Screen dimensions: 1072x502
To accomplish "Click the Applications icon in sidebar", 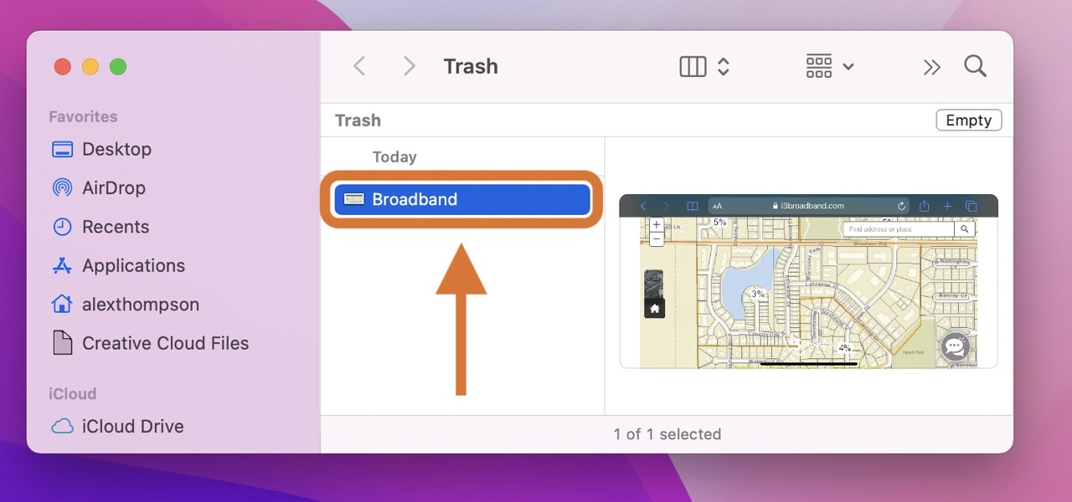I will tap(62, 266).
